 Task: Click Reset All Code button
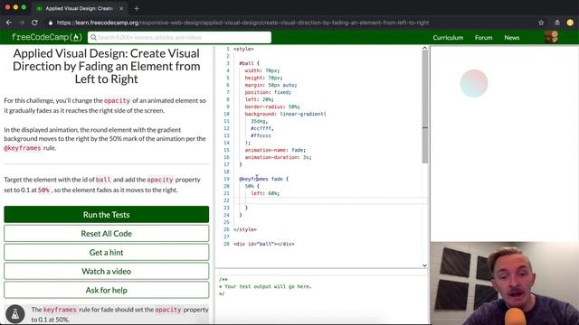(x=107, y=233)
